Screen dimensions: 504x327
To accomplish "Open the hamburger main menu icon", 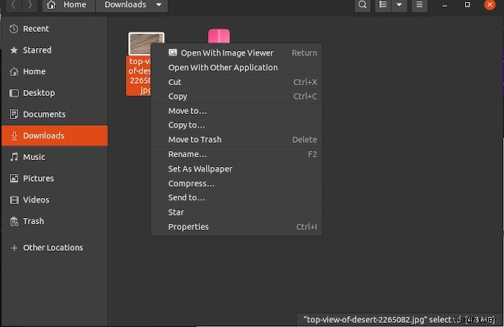I will pos(420,4).
